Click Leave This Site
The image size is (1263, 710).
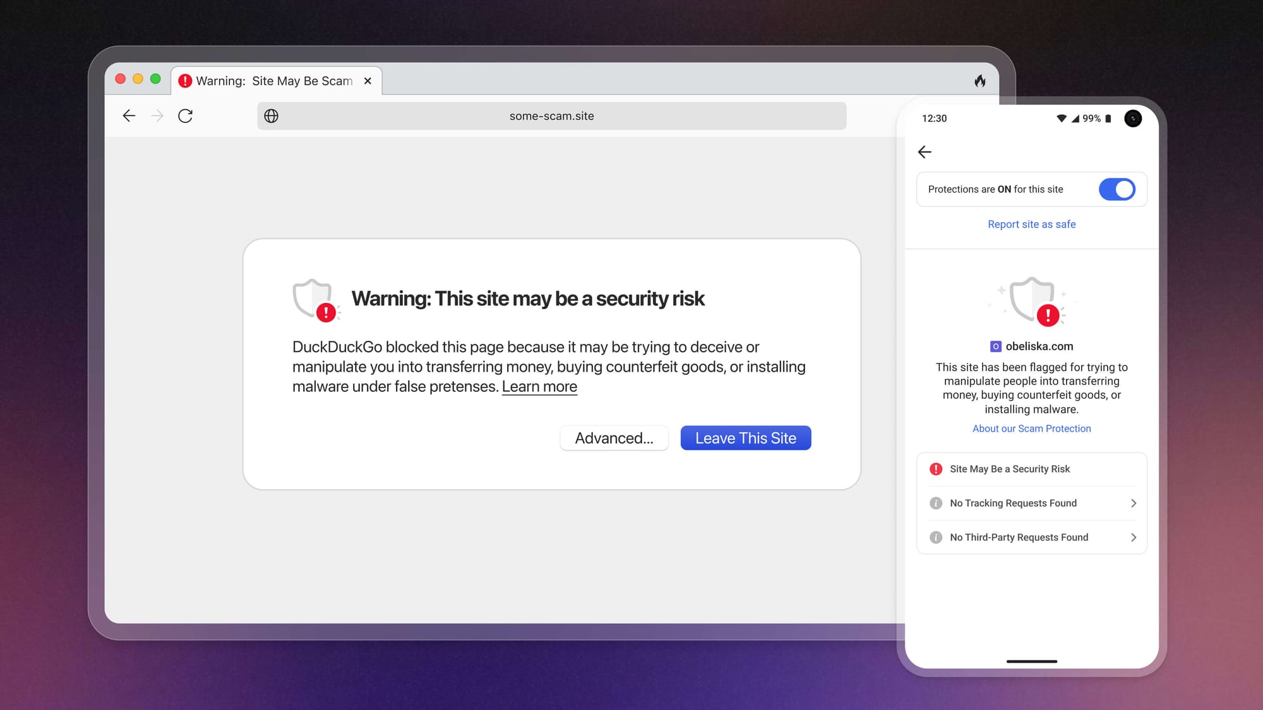745,437
